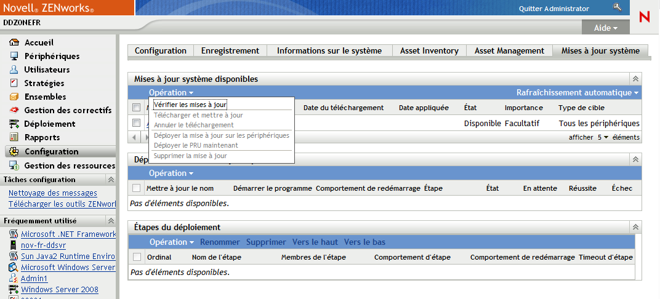Image resolution: width=660 pixels, height=299 pixels.
Task: Tick select-all checkbox in deployed updates table
Action: click(x=136, y=188)
